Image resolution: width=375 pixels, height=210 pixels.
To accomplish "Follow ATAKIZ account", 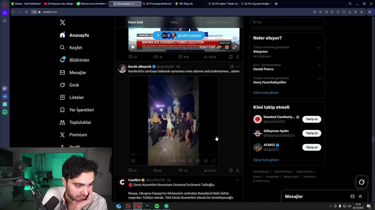I will (x=312, y=147).
